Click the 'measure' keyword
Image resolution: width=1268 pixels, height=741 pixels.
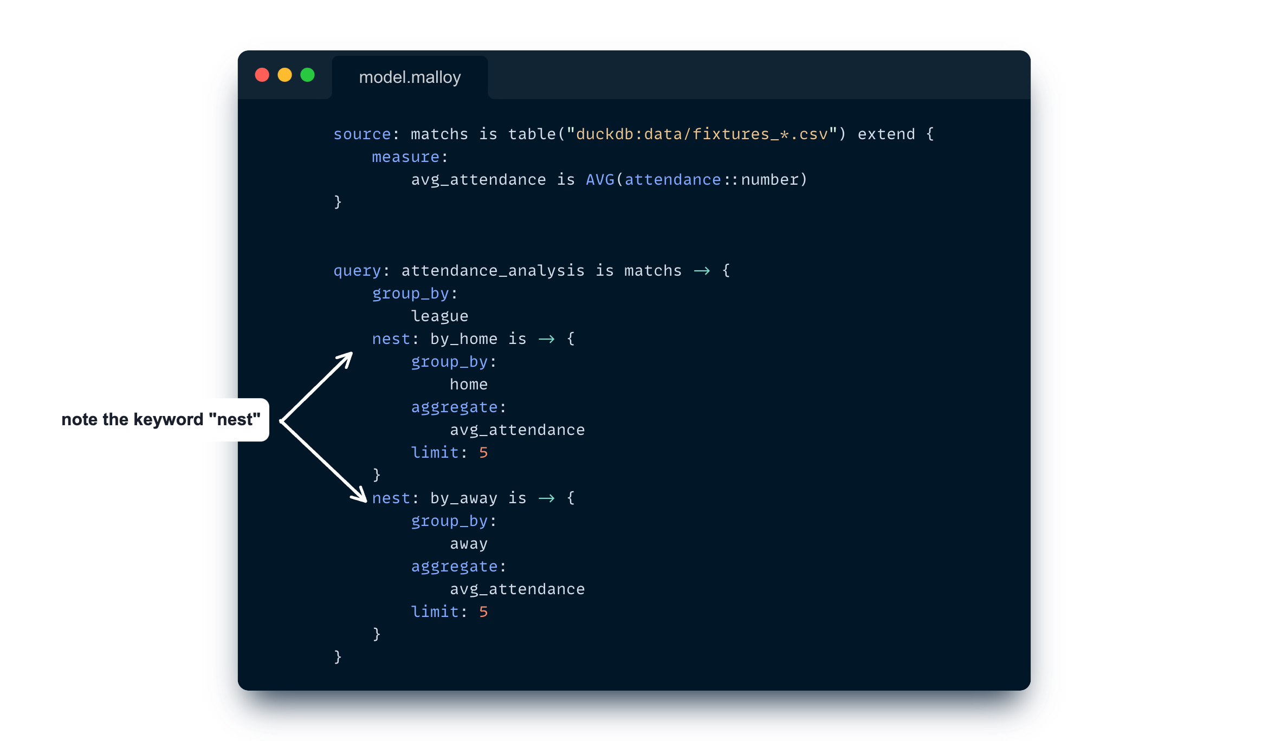point(405,157)
